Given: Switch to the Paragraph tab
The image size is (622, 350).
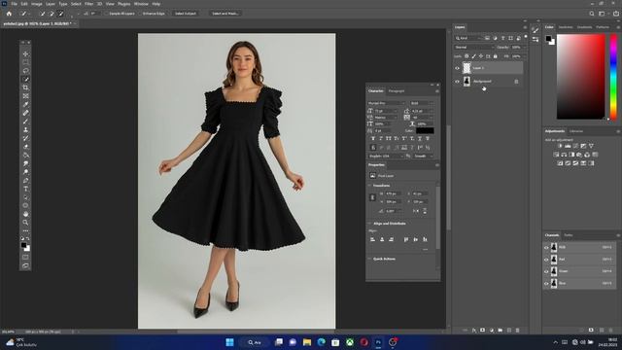Looking at the screenshot, I should (x=396, y=91).
